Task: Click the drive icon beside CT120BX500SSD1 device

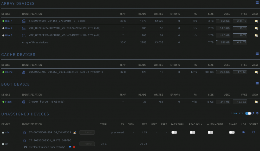Action: [24, 141]
